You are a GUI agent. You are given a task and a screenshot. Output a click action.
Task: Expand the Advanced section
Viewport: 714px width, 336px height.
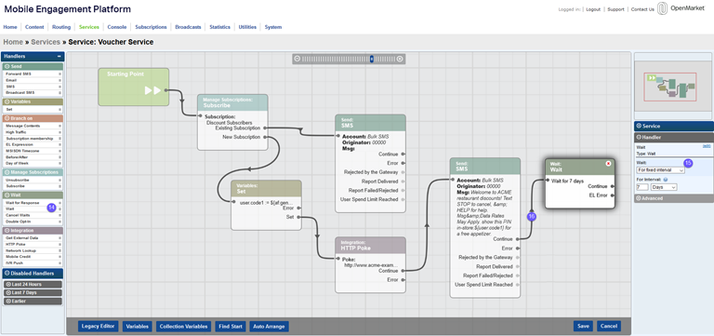pos(673,198)
